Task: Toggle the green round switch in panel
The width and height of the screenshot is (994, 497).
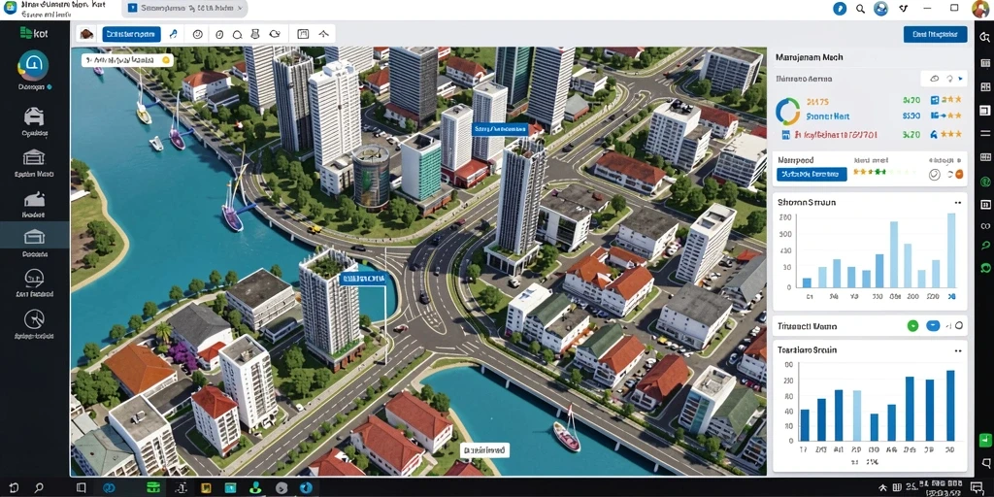Action: point(912,326)
